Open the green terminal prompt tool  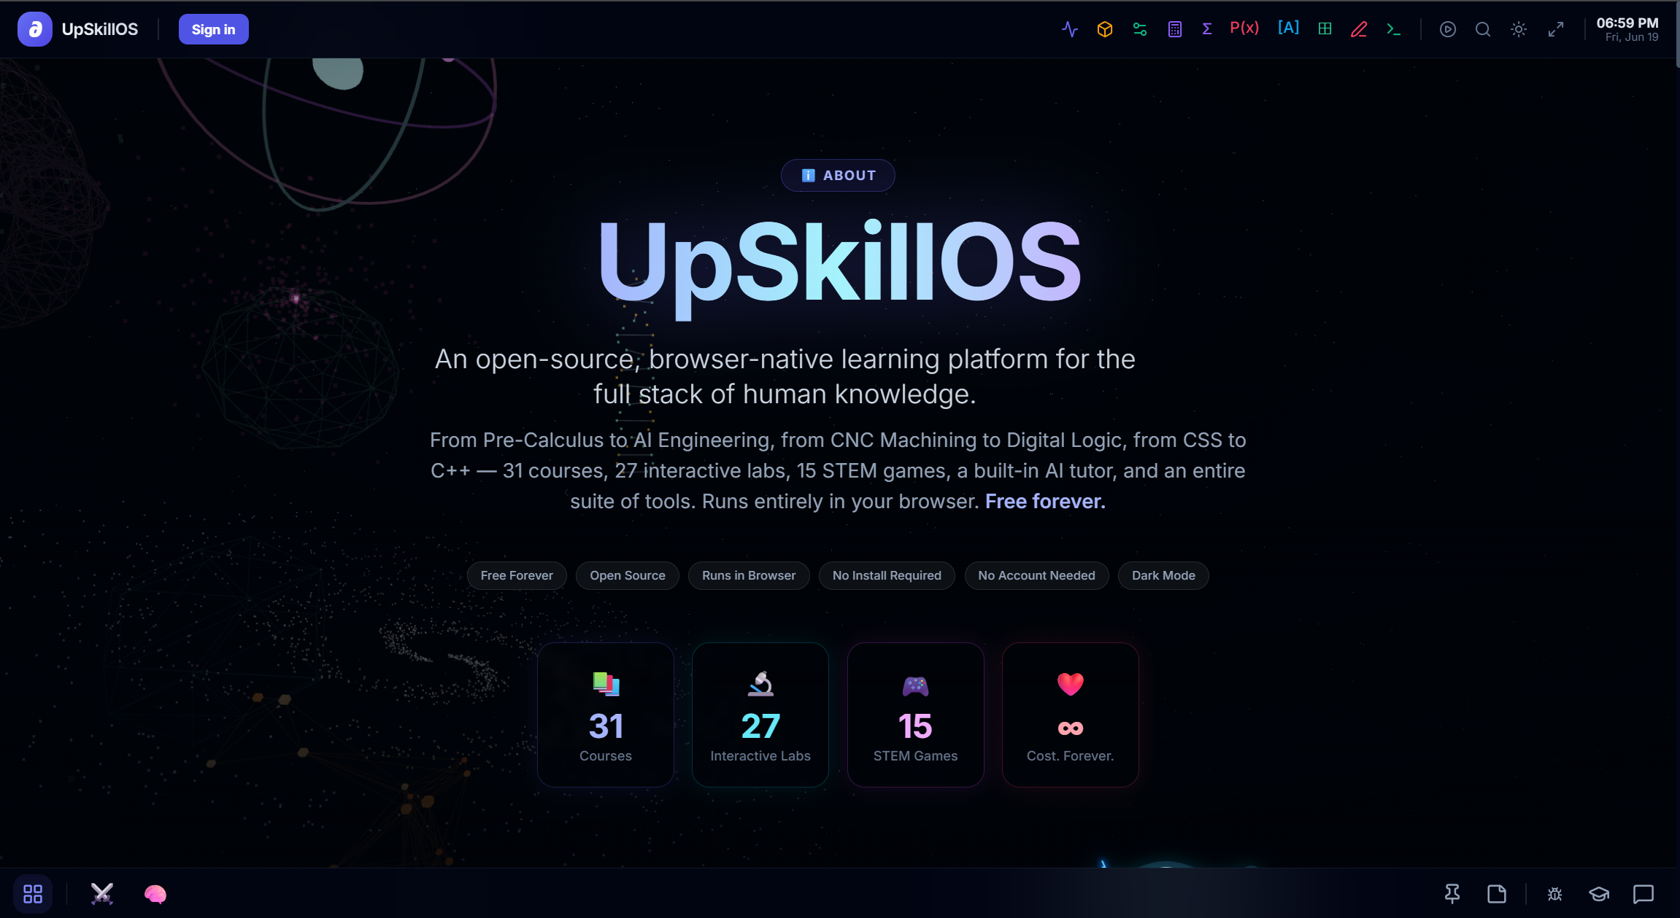[1394, 29]
